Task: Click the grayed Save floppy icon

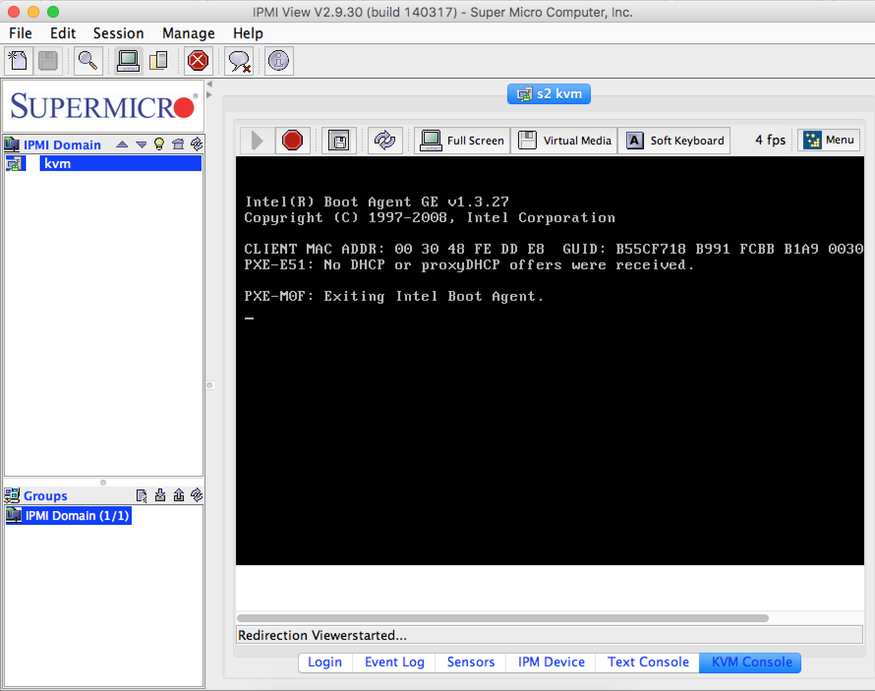Action: tap(48, 61)
